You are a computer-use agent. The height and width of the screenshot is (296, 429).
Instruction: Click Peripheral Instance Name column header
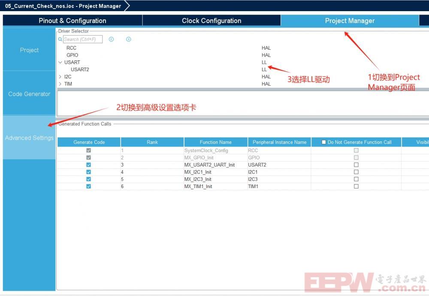tap(279, 142)
